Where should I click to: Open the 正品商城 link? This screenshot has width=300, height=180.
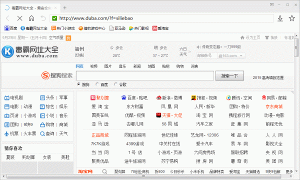100,135
